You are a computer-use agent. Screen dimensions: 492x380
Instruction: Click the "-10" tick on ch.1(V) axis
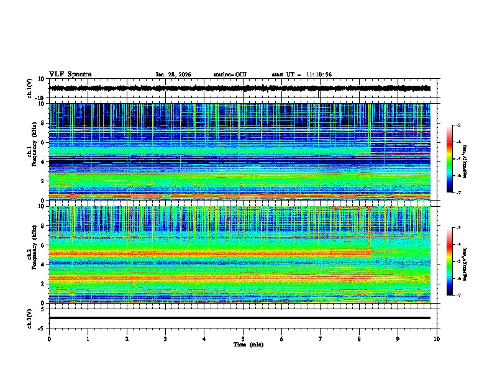click(40, 97)
